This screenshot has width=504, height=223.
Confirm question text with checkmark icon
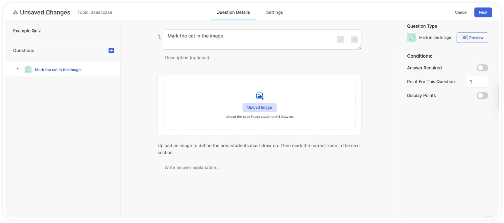tap(341, 39)
